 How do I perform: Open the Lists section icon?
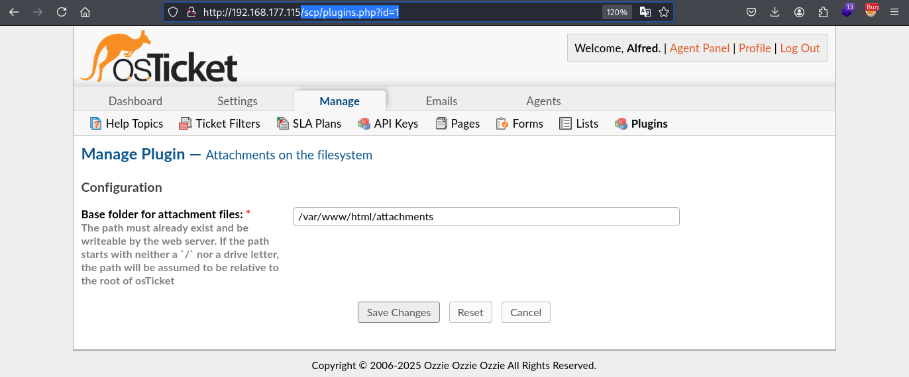pos(565,124)
